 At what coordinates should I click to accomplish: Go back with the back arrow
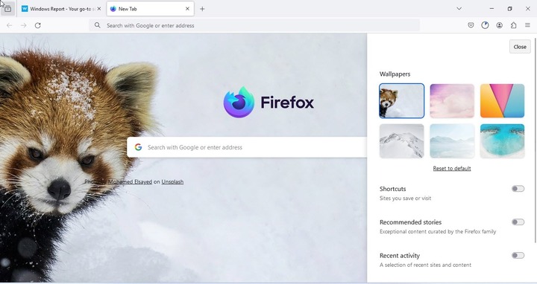9,25
